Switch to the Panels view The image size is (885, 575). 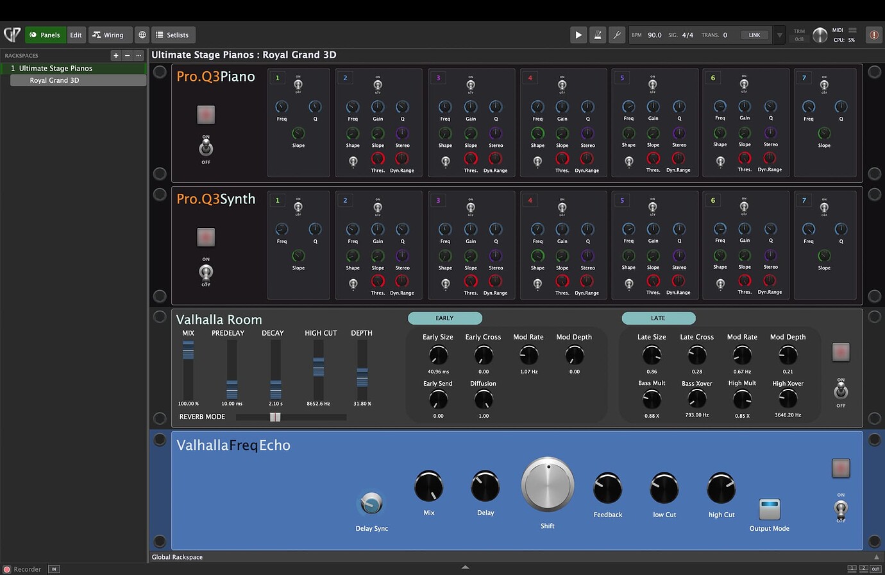click(45, 35)
